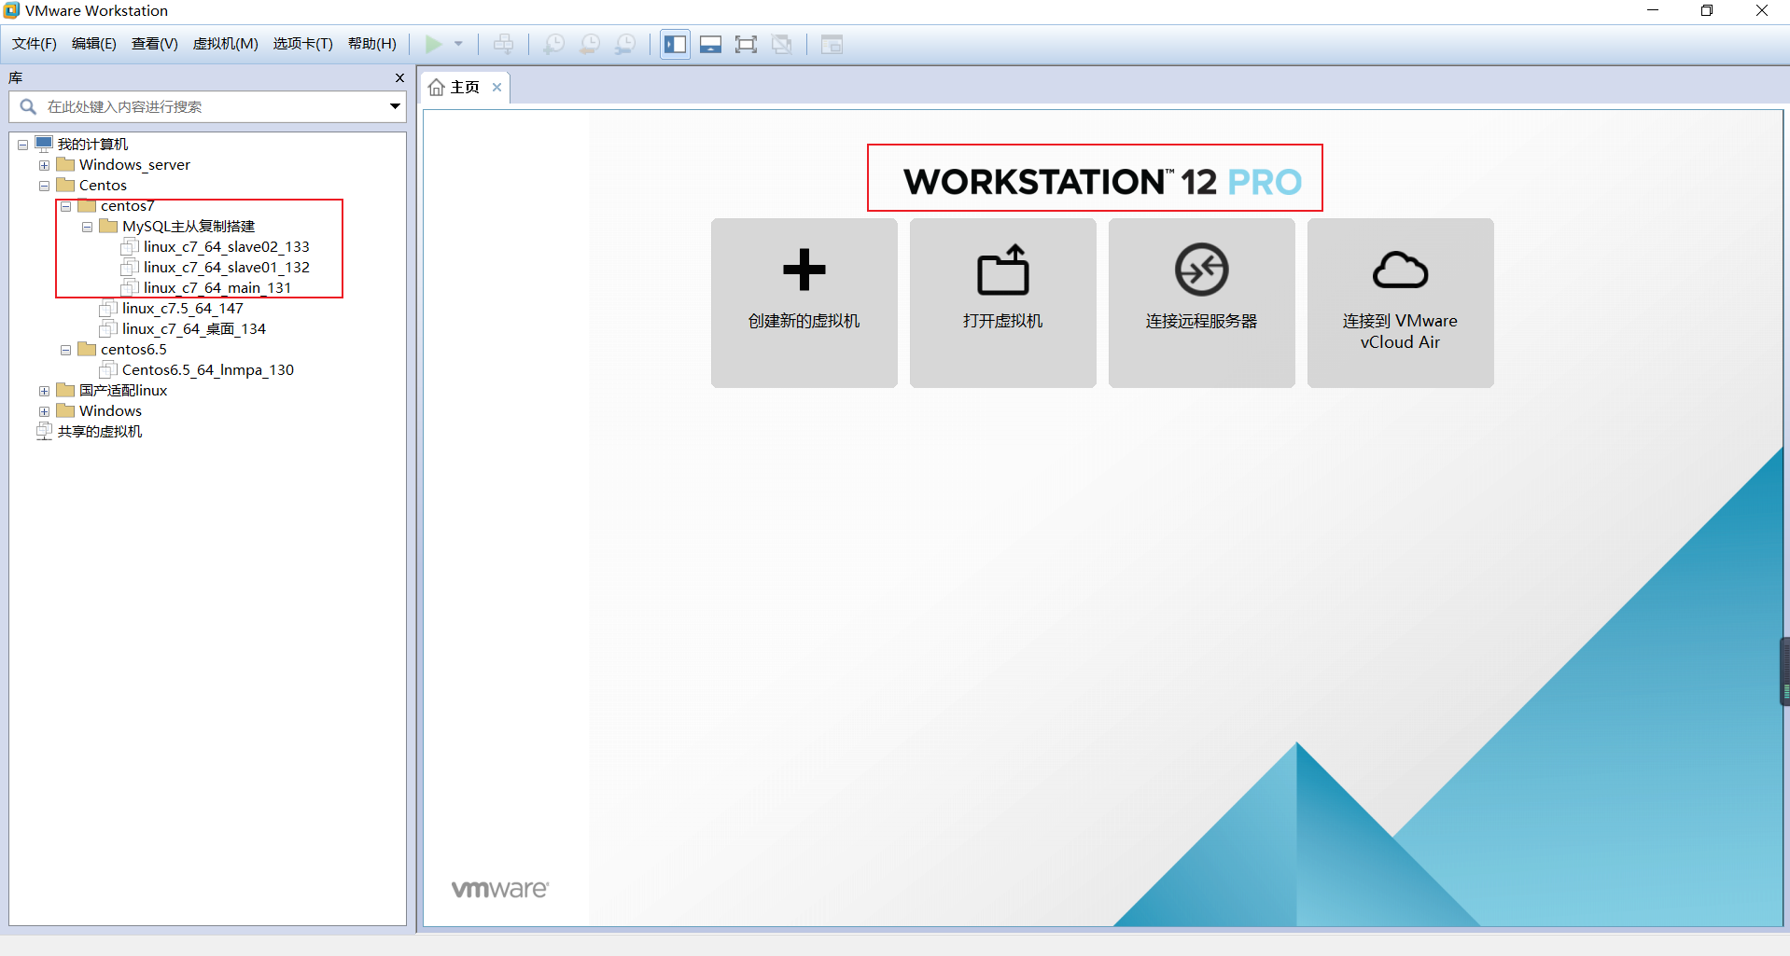The height and width of the screenshot is (956, 1790).
Task: Open the 选项卡(T) menu
Action: click(x=303, y=44)
